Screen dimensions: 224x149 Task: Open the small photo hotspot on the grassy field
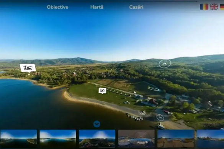click(103, 91)
